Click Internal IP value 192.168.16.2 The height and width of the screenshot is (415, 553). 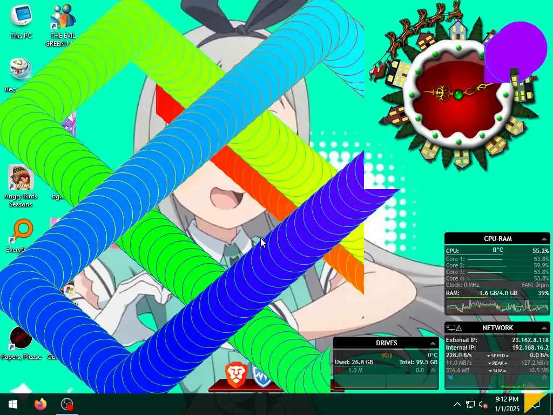point(530,347)
